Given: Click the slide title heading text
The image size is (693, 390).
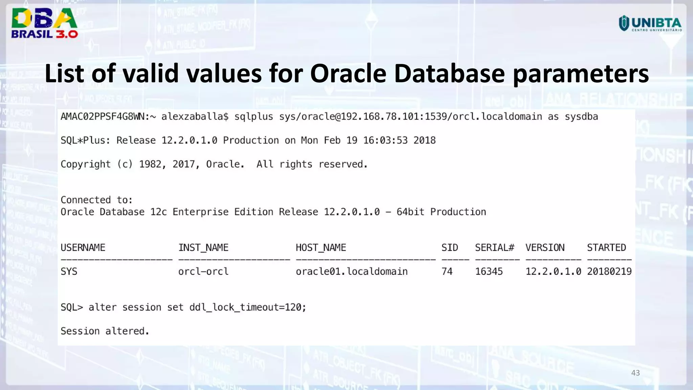Looking at the screenshot, I should point(346,73).
